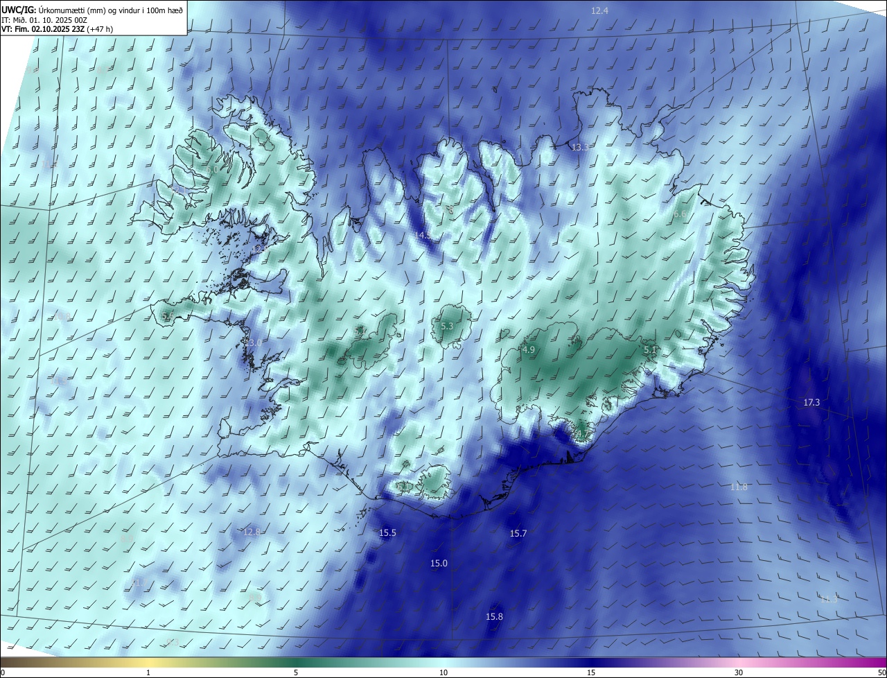887x678 pixels.
Task: Click the 6.0 value in the Westfjords
Action: click(212, 169)
